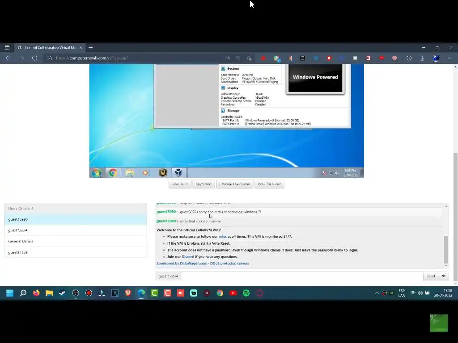Click Change Username button
Image resolution: width=458 pixels, height=343 pixels.
click(x=234, y=184)
